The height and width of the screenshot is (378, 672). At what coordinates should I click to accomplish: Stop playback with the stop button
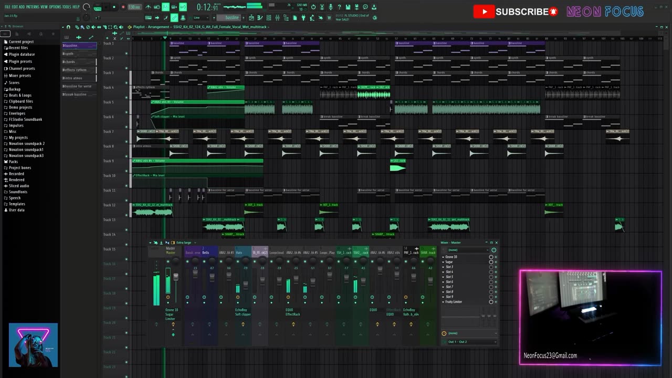click(114, 7)
